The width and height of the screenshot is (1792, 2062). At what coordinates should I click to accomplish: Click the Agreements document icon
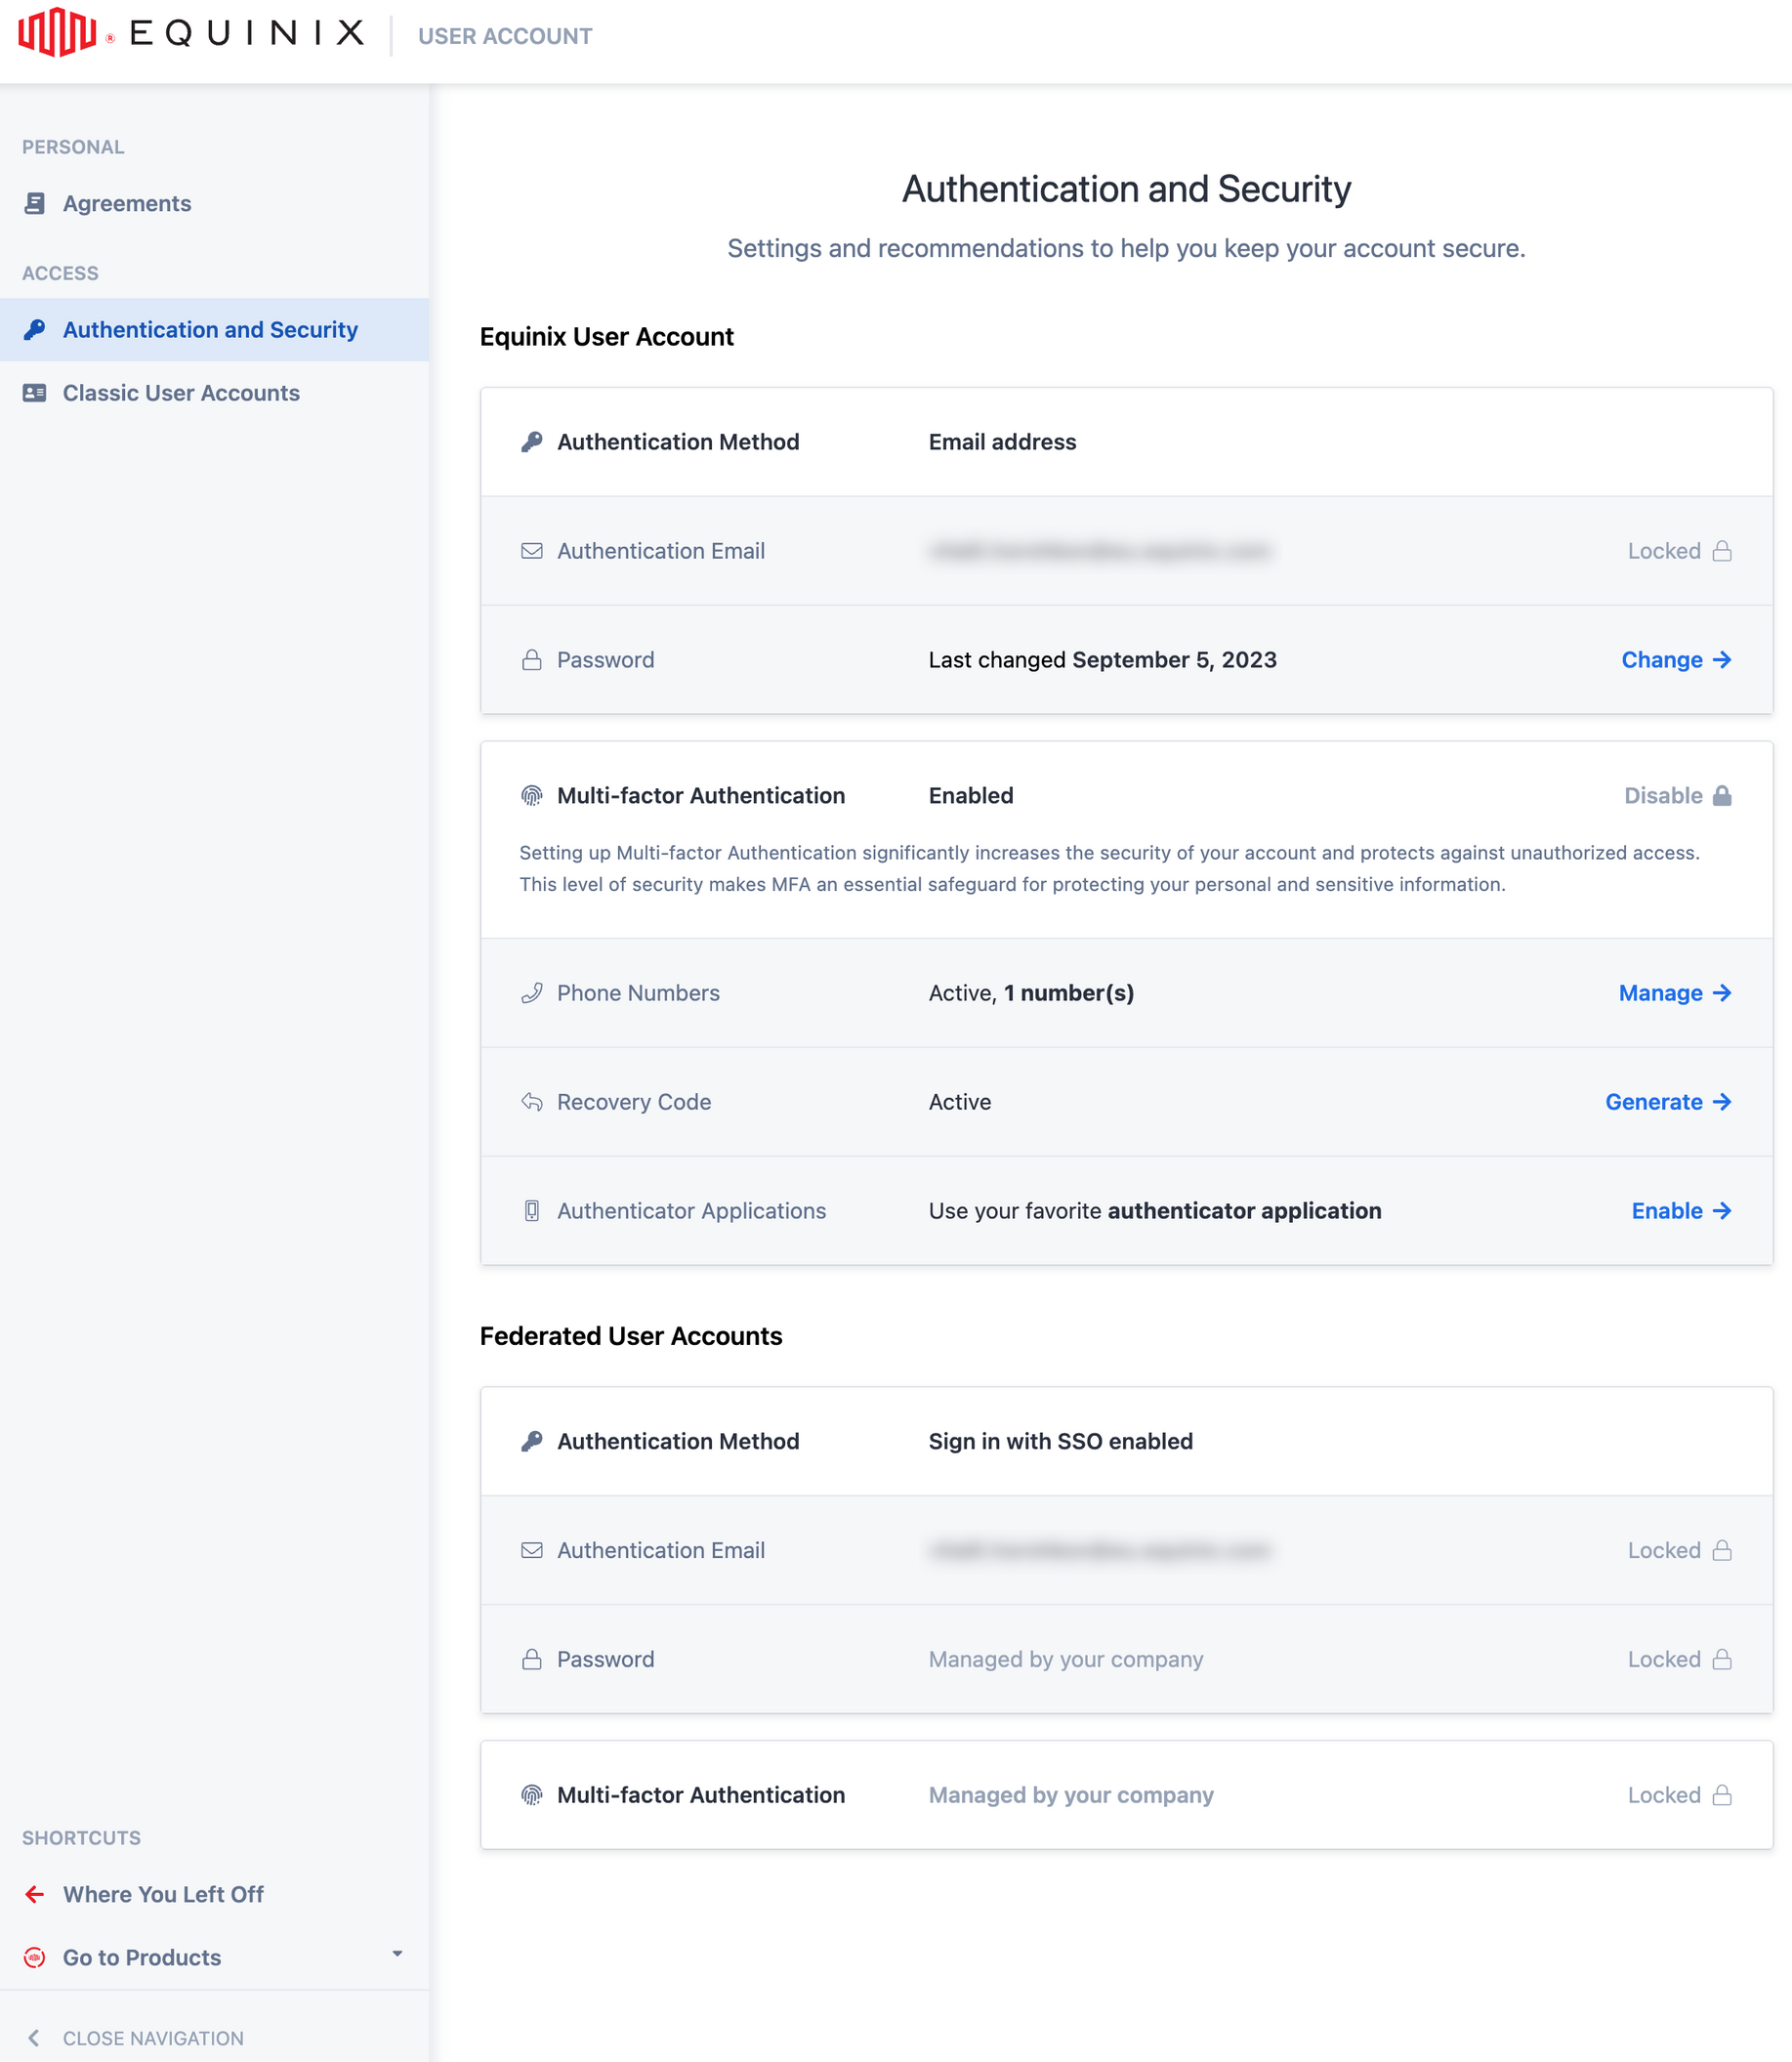[x=35, y=203]
